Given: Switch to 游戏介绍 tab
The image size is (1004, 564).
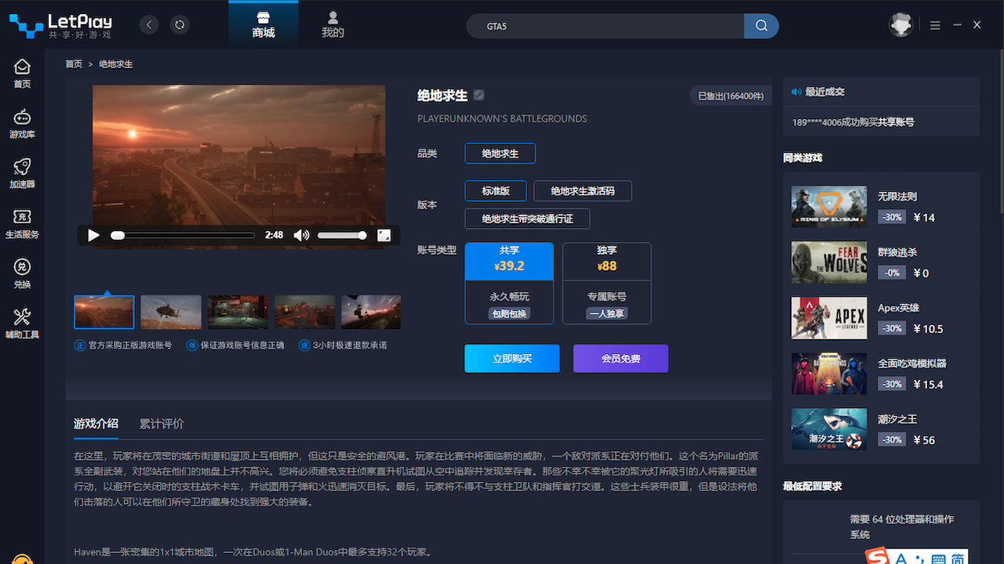Looking at the screenshot, I should (x=96, y=424).
